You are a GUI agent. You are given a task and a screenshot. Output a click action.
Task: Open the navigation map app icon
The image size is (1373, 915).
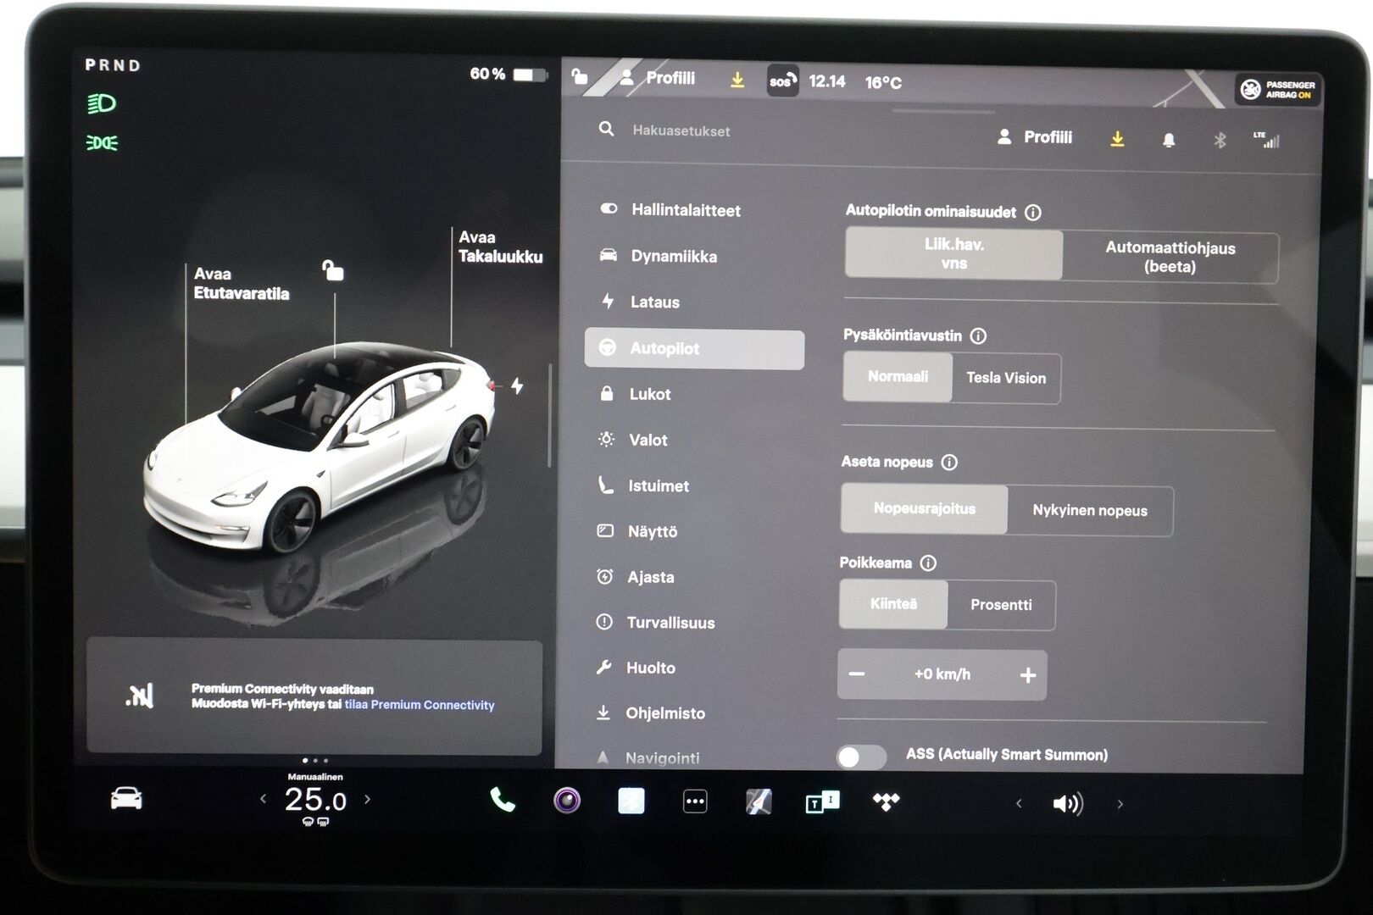click(759, 801)
